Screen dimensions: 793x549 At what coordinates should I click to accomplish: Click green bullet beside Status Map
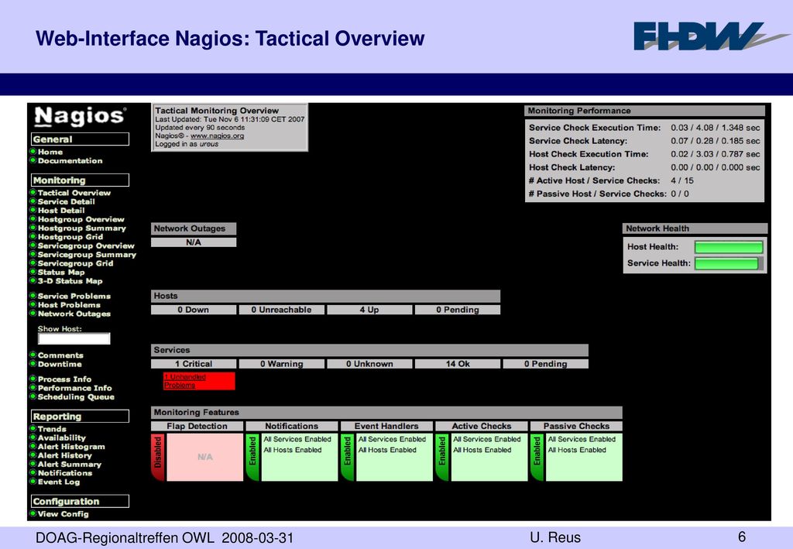pos(33,272)
